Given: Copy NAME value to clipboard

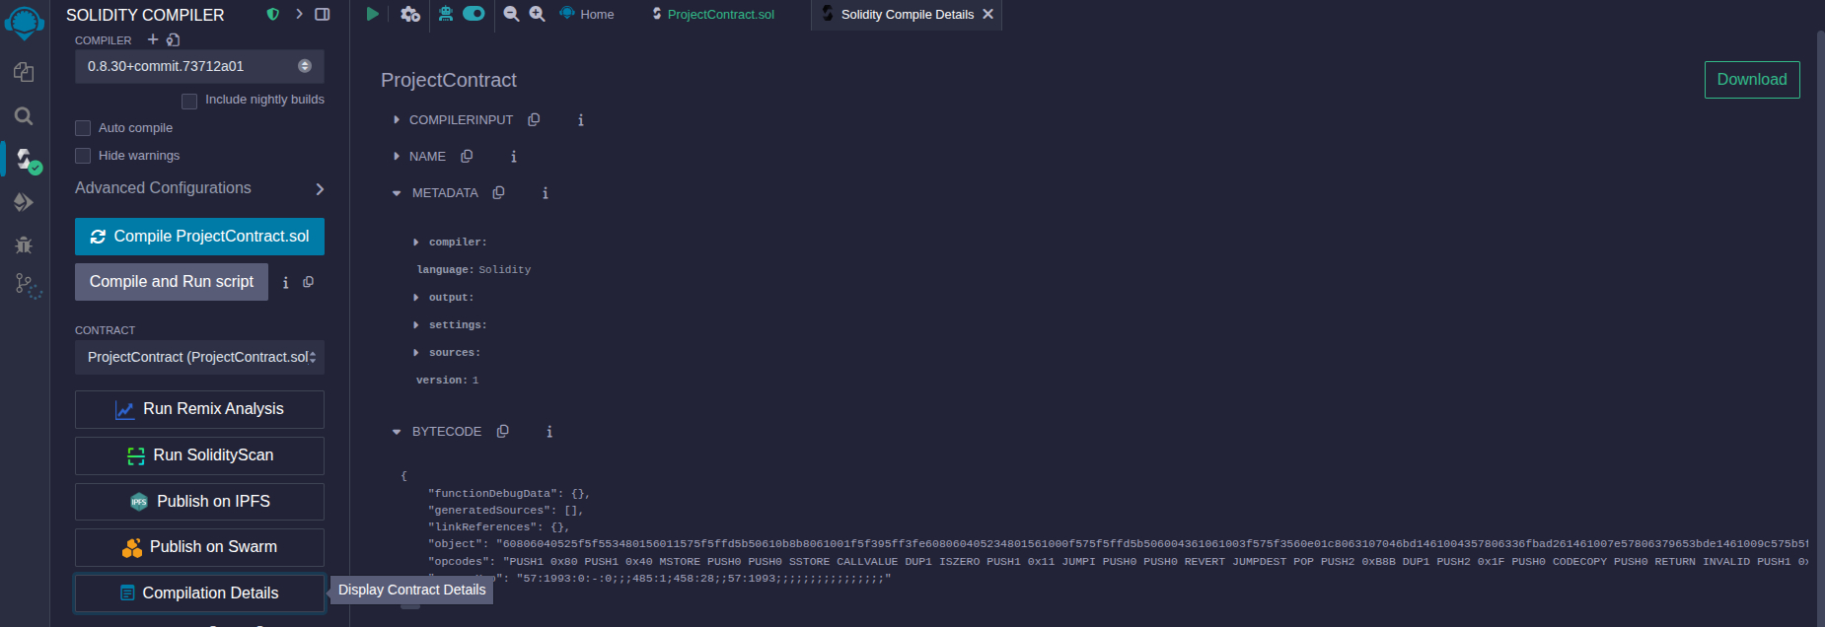Looking at the screenshot, I should tap(467, 156).
